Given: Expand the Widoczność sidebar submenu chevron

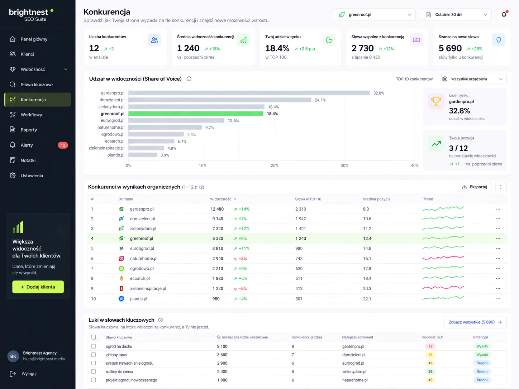Looking at the screenshot, I should click(66, 69).
